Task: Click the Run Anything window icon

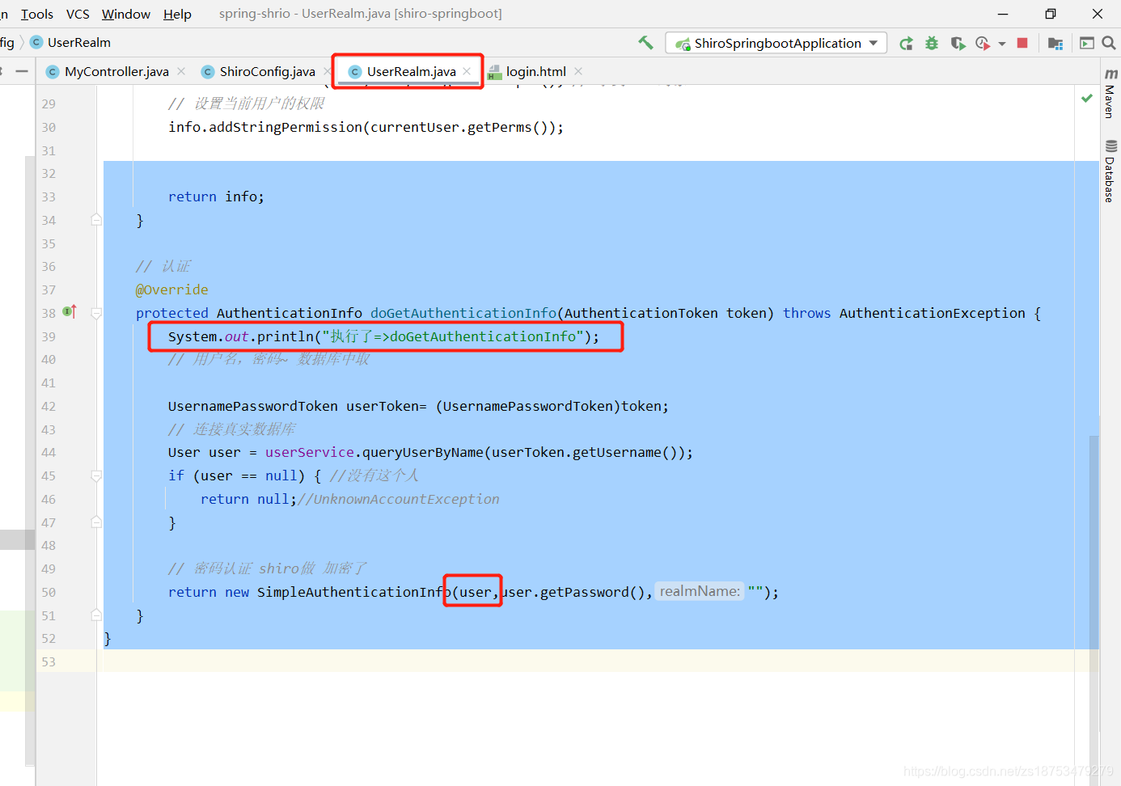Action: [x=1087, y=43]
